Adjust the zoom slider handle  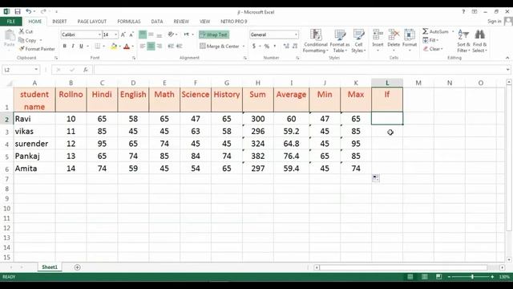[x=472, y=277]
